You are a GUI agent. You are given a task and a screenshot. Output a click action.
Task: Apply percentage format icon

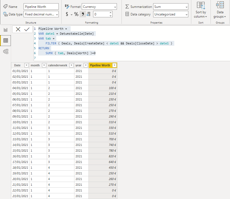pos(76,14)
